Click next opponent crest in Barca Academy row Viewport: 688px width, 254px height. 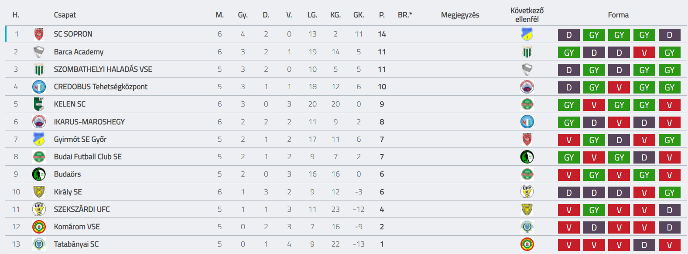[527, 52]
